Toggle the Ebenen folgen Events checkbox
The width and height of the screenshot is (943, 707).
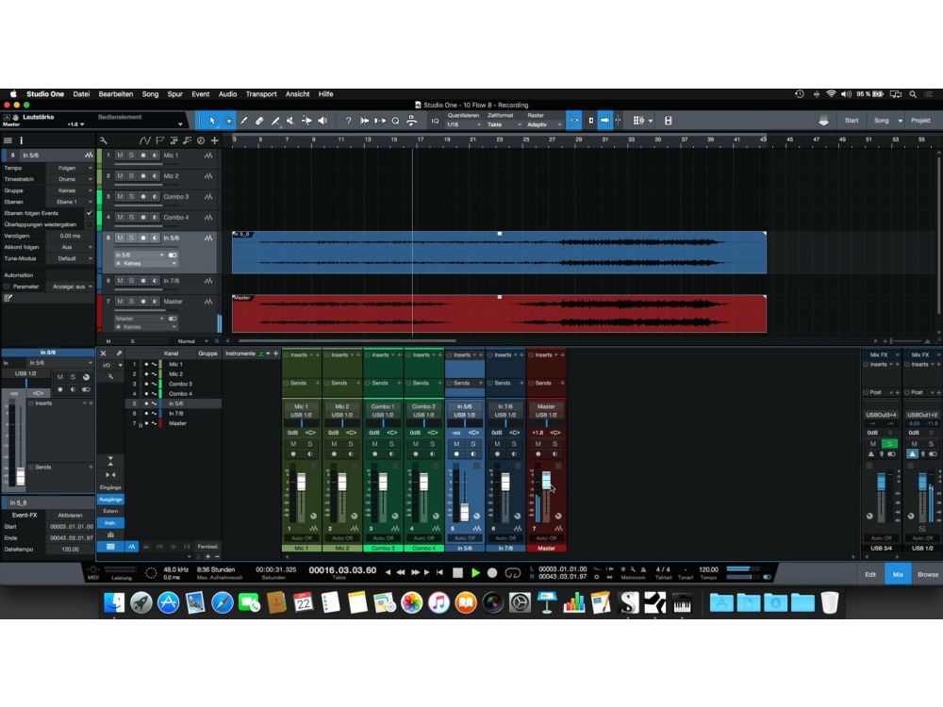[x=90, y=213]
